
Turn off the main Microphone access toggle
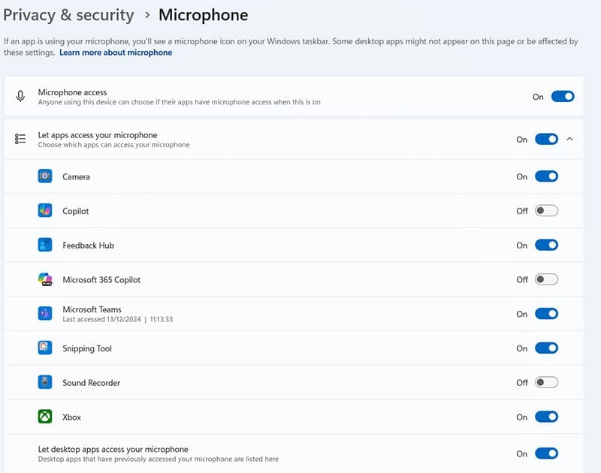[562, 97]
